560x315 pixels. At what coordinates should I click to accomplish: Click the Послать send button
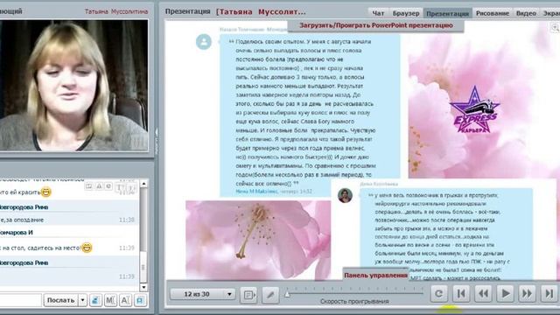click(x=60, y=300)
